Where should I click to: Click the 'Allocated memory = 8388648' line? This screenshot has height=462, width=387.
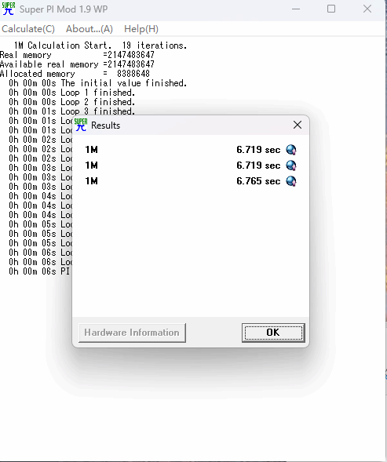[x=75, y=74]
